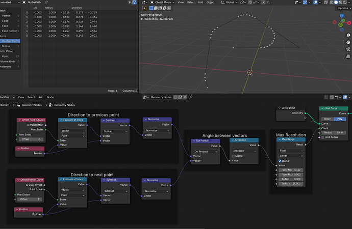Image resolution: width=352 pixels, height=229 pixels.
Task: Click the red X axis gizmo handle
Action: click(x=349, y=23)
